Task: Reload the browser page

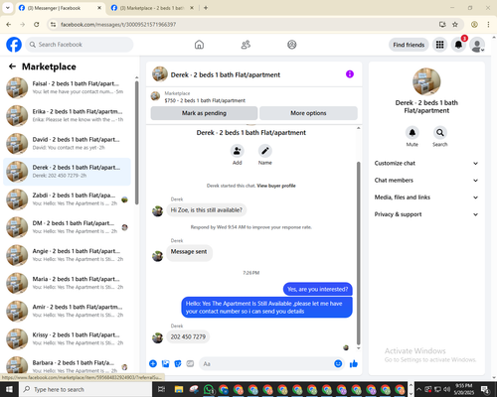Action: (37, 24)
